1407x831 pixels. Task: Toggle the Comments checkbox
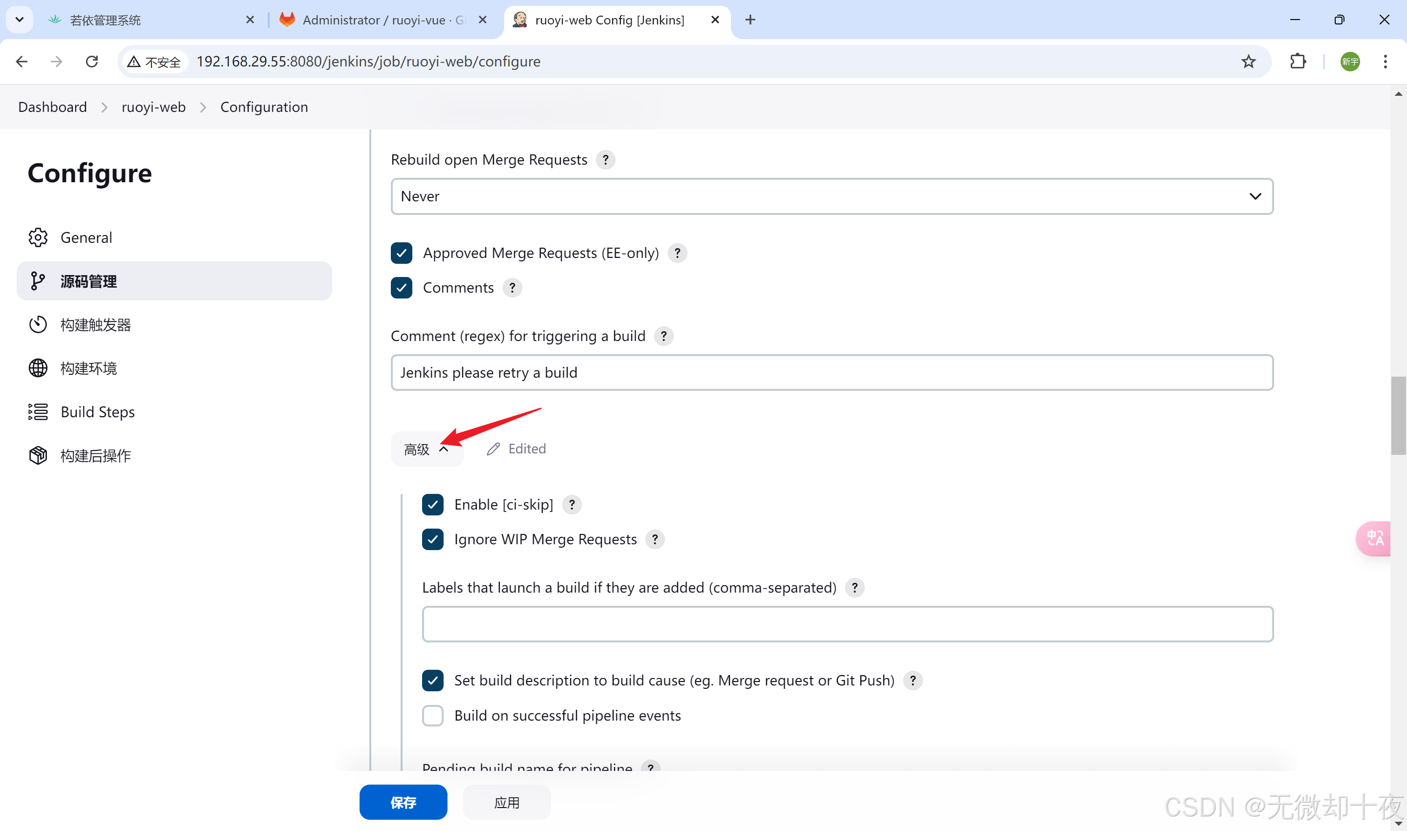click(402, 288)
